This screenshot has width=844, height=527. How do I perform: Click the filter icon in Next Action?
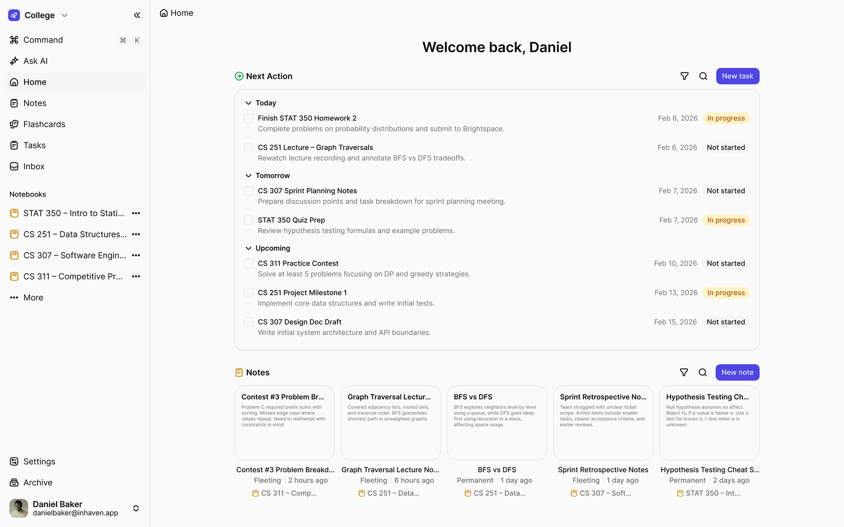[684, 76]
